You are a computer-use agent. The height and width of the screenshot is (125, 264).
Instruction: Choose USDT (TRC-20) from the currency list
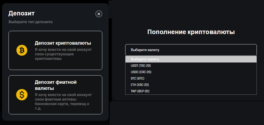pyautogui.click(x=191, y=66)
